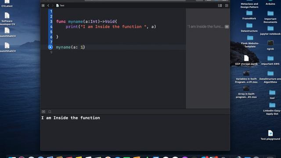Click the line number 6 in the gutter

click(x=51, y=37)
